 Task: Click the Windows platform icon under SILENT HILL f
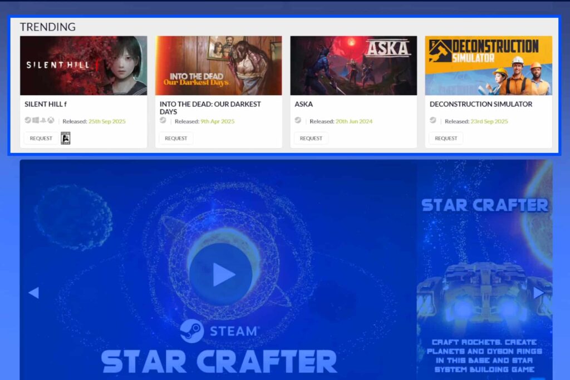[x=36, y=120]
